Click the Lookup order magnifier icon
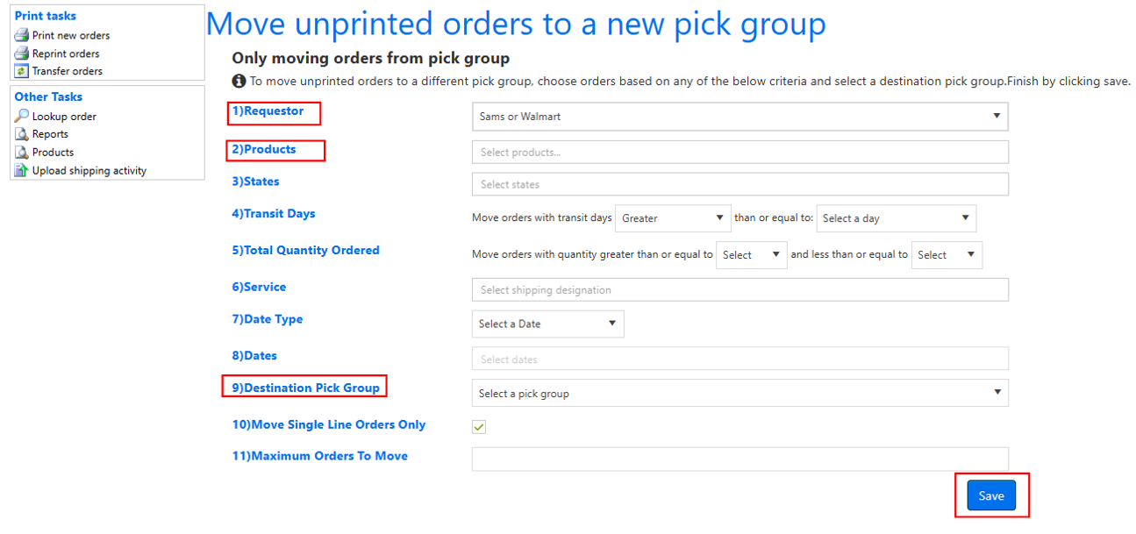Viewport: 1136px width, 534px height. [x=22, y=116]
